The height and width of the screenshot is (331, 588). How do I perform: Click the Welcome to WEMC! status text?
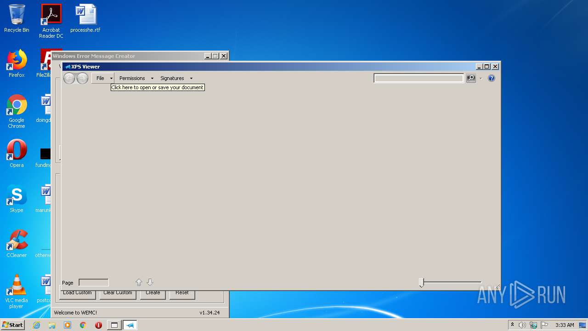click(75, 313)
